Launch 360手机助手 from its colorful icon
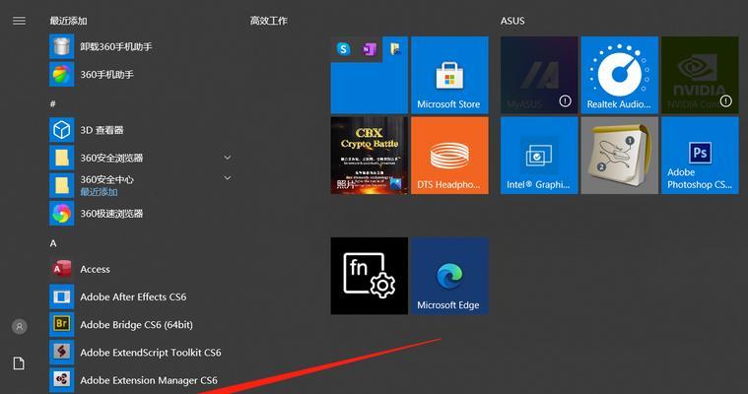The width and height of the screenshot is (748, 394). pos(61,75)
